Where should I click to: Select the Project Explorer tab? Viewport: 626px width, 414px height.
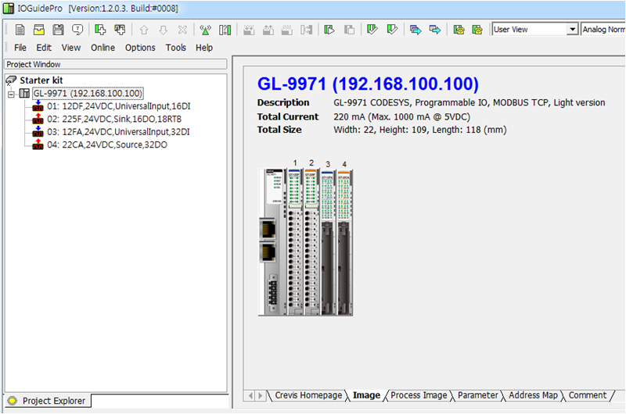click(x=48, y=401)
